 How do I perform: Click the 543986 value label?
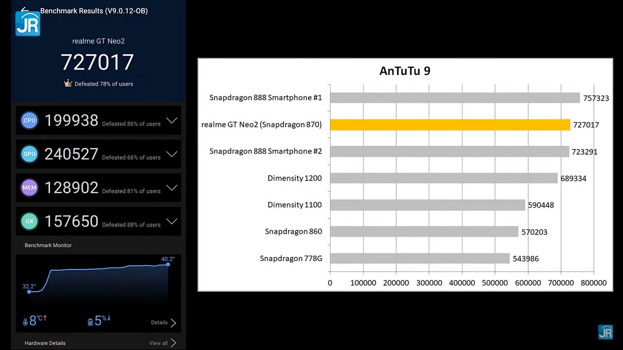pyautogui.click(x=526, y=259)
